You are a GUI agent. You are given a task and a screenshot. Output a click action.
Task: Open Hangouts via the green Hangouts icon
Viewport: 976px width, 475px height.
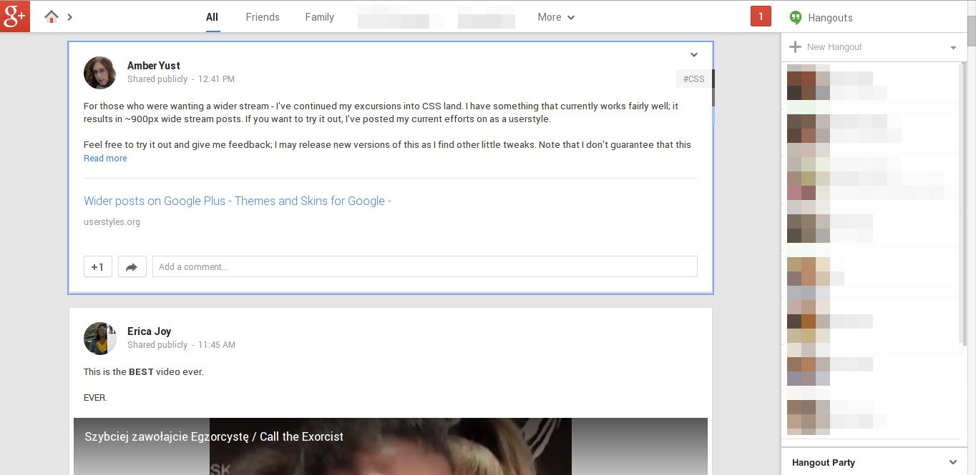[796, 17]
